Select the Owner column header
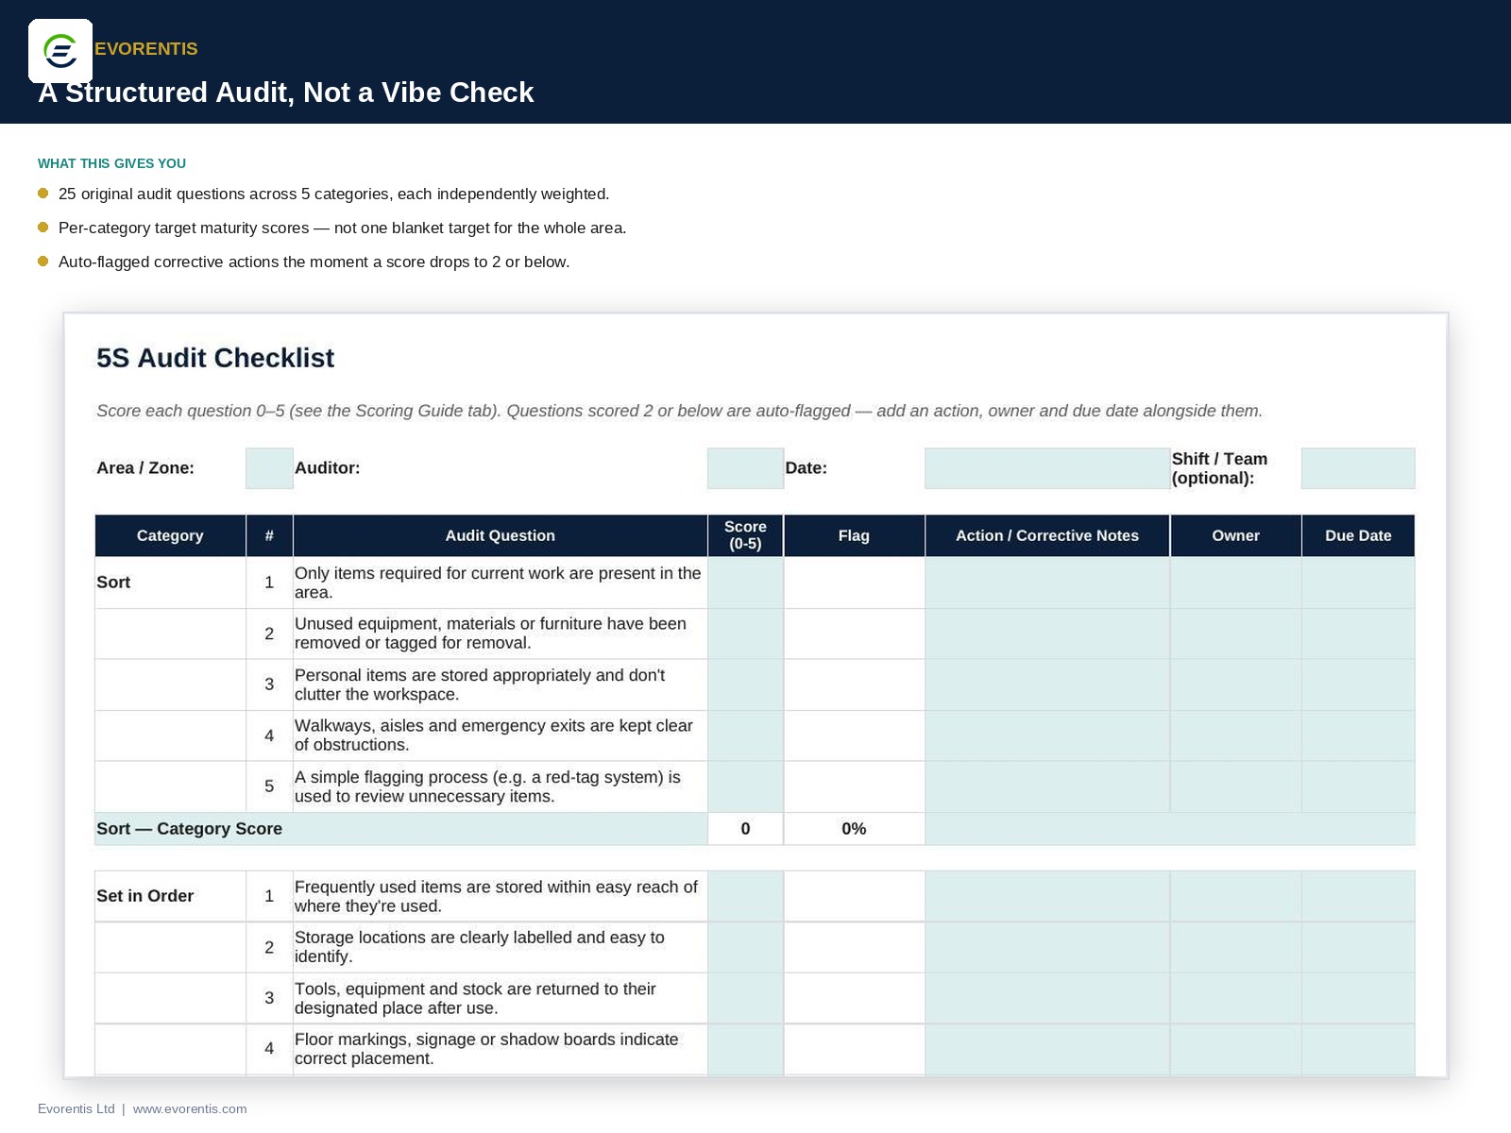The height and width of the screenshot is (1133, 1511). pos(1235,535)
